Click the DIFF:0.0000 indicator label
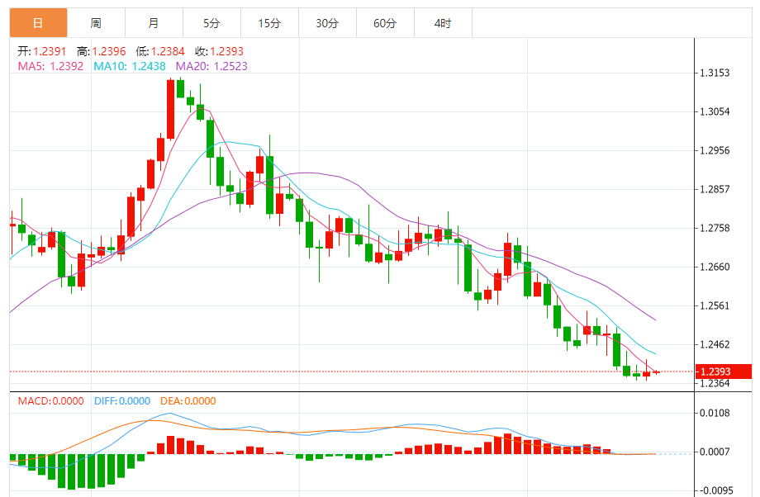Image resolution: width=760 pixels, height=497 pixels. [x=122, y=401]
